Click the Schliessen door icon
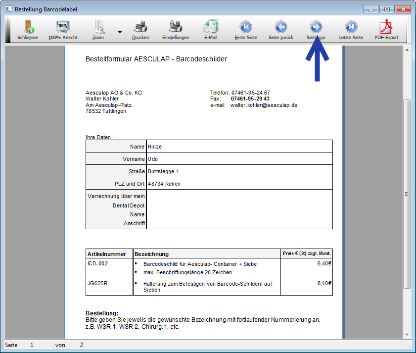 (x=28, y=27)
